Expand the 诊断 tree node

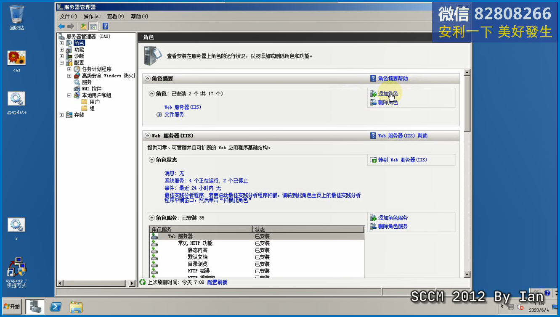click(x=61, y=56)
